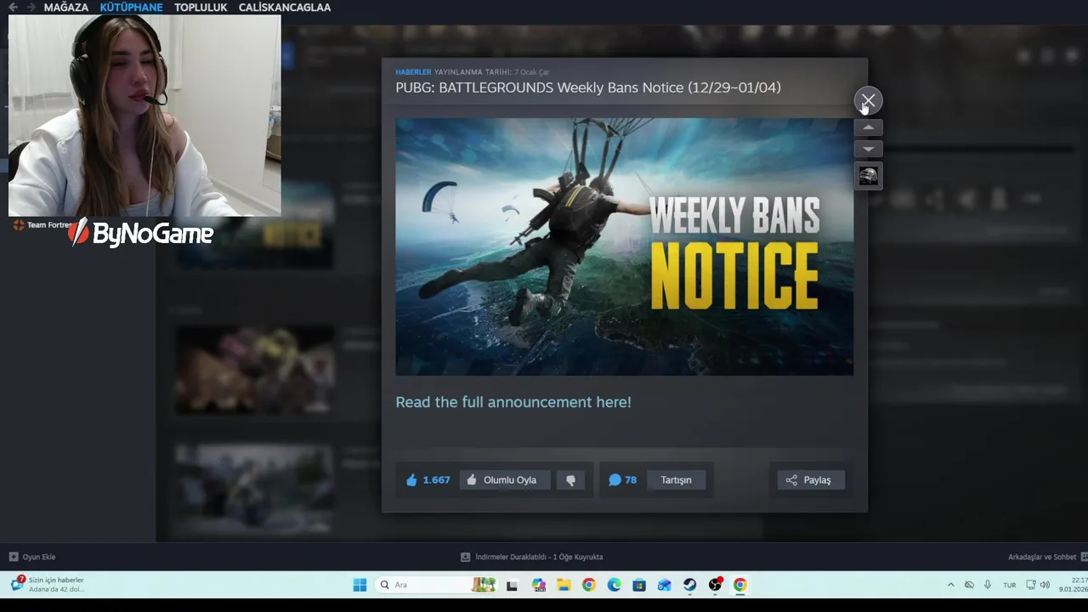This screenshot has height=612, width=1088.
Task: Open the discussion with Tartışın button
Action: (676, 480)
